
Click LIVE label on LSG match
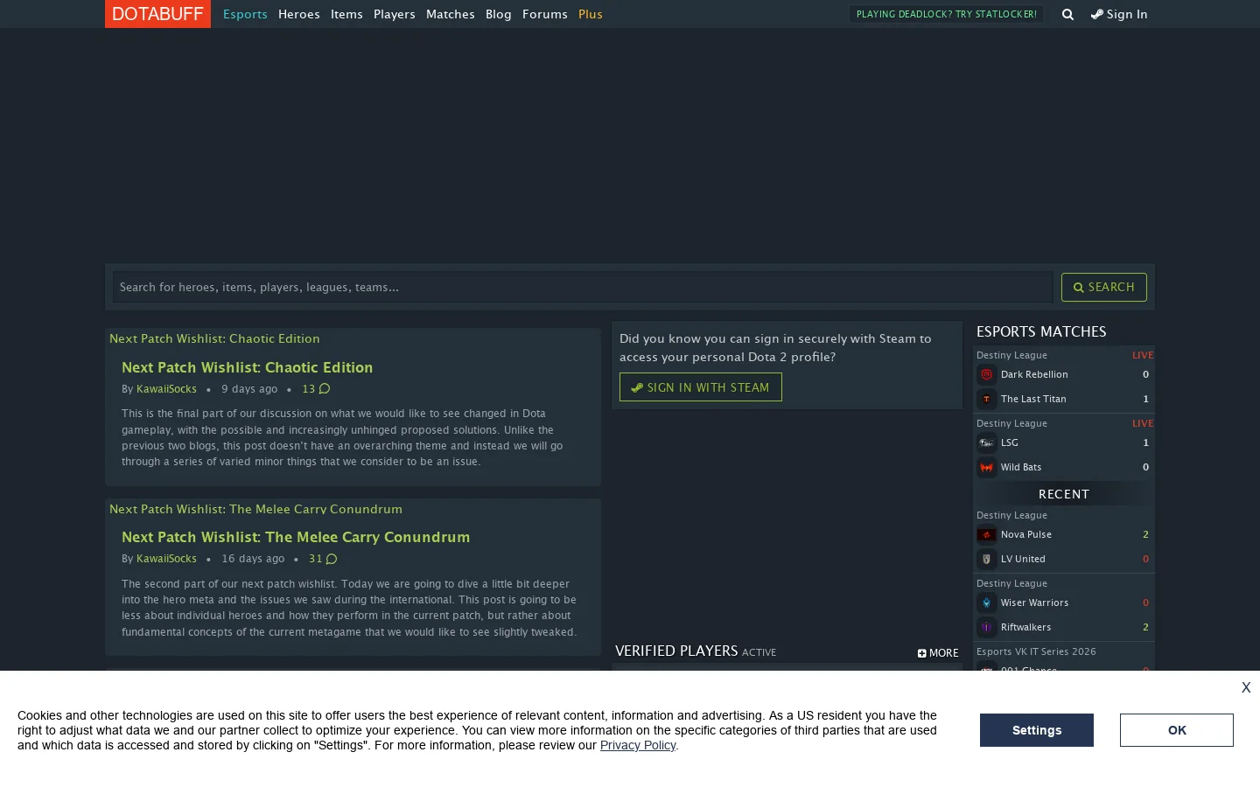click(x=1143, y=423)
